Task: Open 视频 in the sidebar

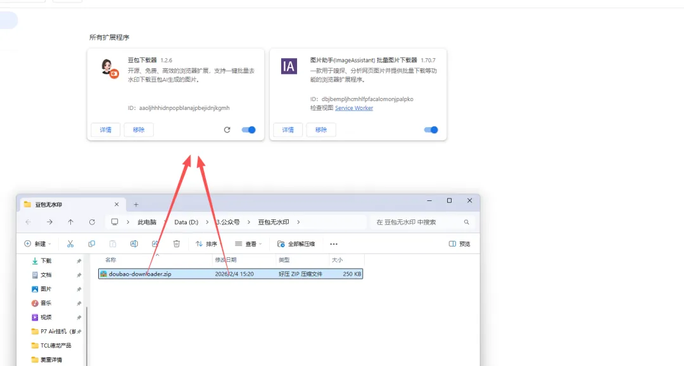Action: tap(46, 317)
